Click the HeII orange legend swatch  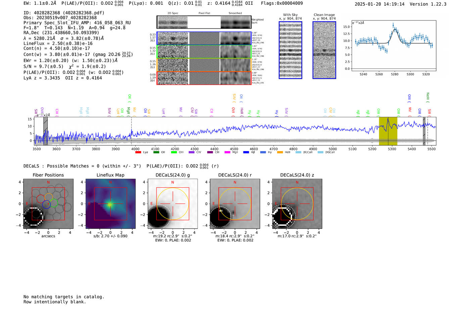pyautogui.click(x=280, y=152)
